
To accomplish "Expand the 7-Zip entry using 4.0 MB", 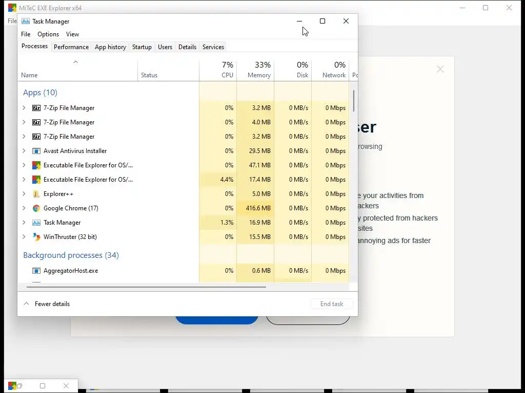I will [24, 122].
